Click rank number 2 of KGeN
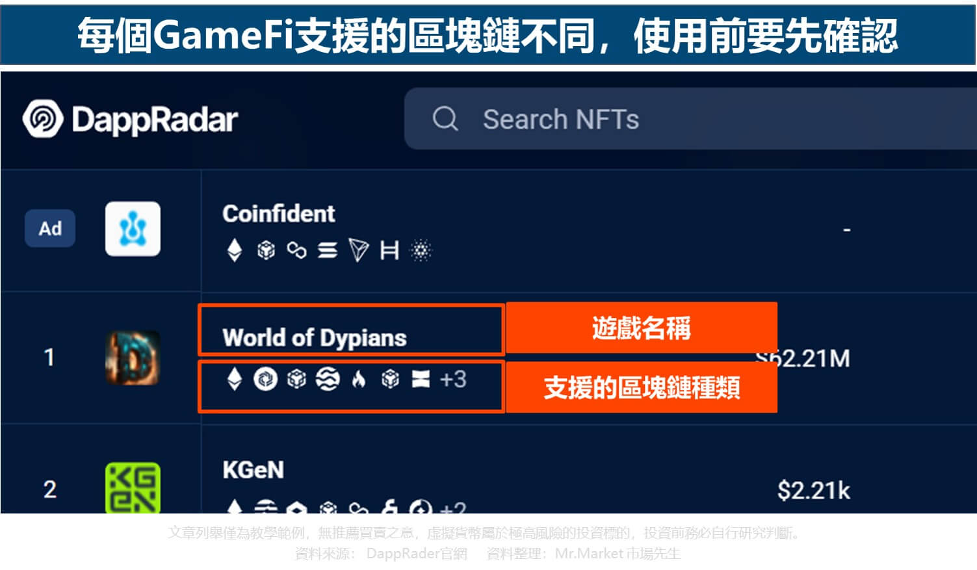The width and height of the screenshot is (977, 570). point(50,489)
